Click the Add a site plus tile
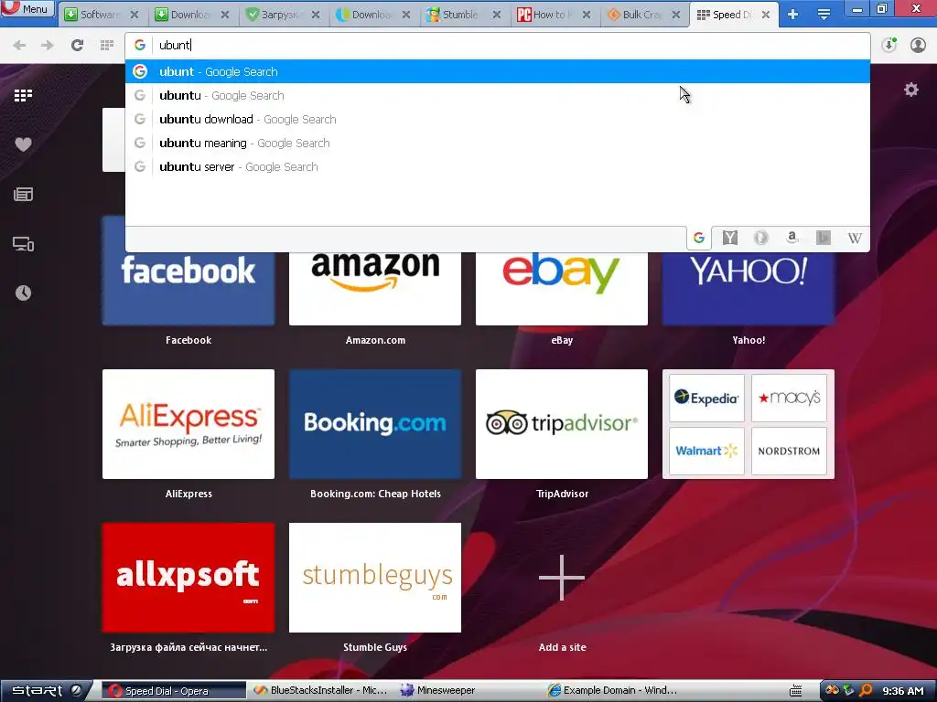Viewport: 937px width, 702px height. click(x=562, y=578)
